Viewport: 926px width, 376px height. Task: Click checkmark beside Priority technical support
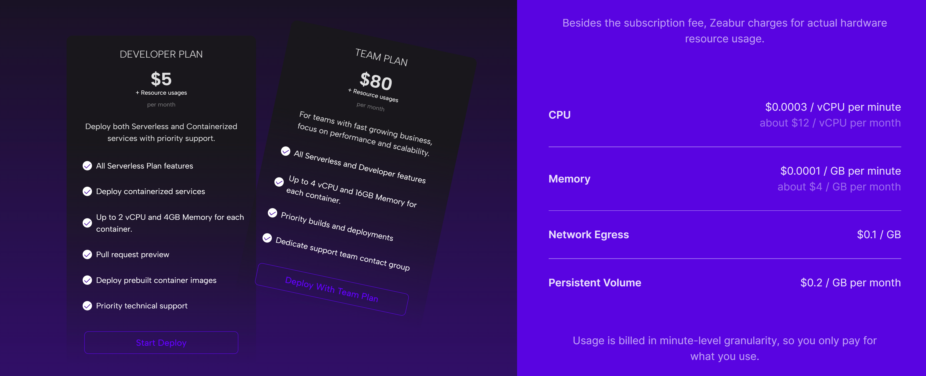87,306
